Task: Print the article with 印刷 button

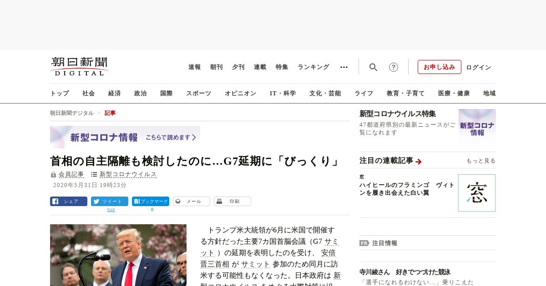Action: click(233, 202)
